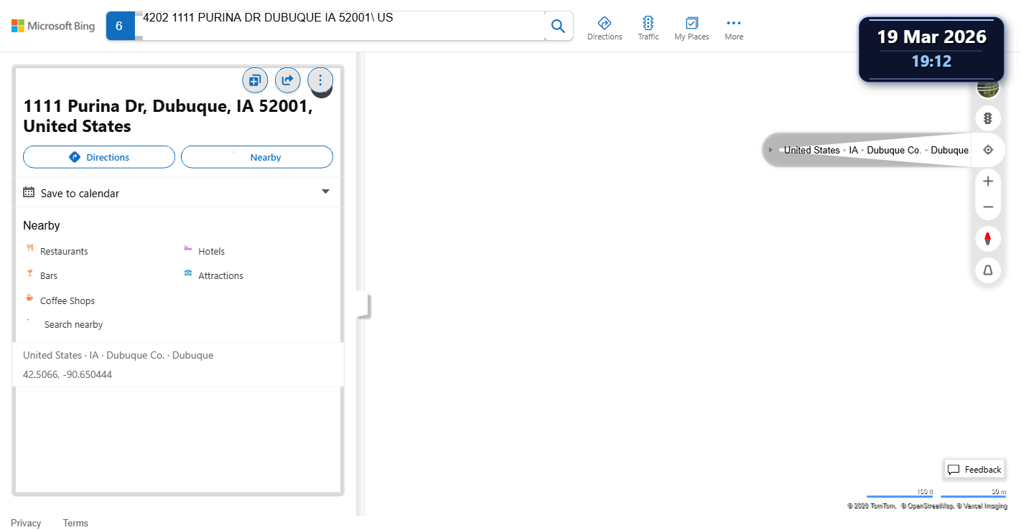The height and width of the screenshot is (530, 1021).
Task: Open Directions from the top toolbar
Action: point(605,29)
